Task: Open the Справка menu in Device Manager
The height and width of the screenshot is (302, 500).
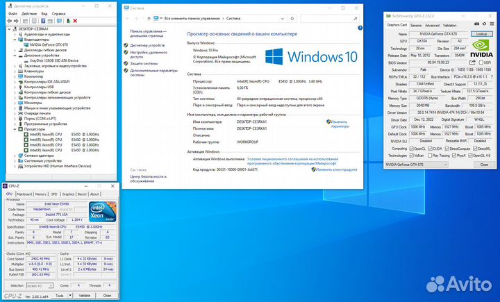Action: point(58,14)
